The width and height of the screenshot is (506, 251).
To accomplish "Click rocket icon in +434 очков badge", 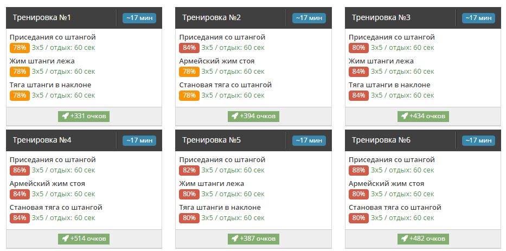I will [x=405, y=116].
